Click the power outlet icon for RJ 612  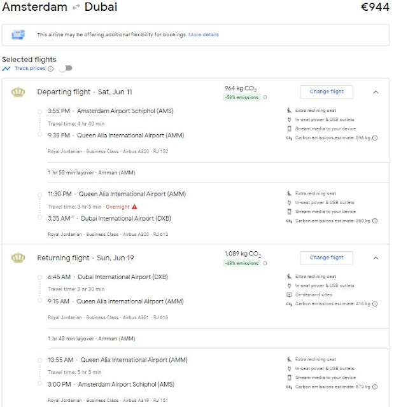tap(289, 203)
